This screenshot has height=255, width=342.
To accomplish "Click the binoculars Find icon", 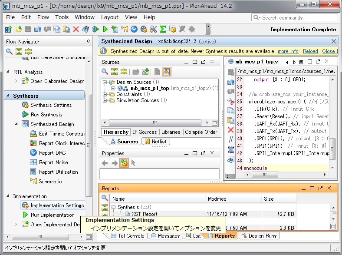I will pos(85,29).
